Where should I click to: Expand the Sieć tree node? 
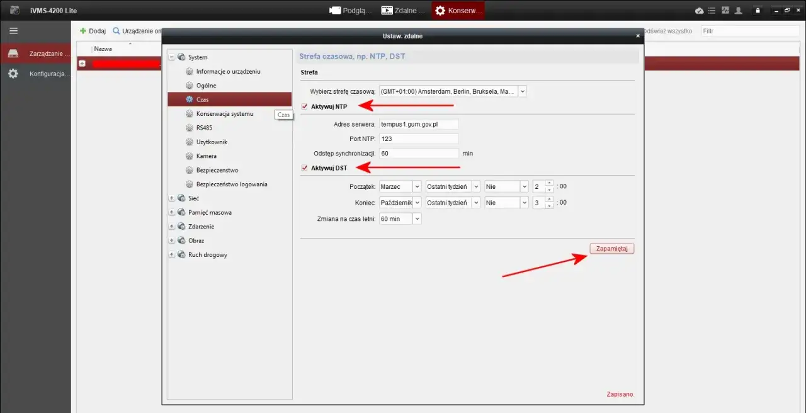pos(171,198)
